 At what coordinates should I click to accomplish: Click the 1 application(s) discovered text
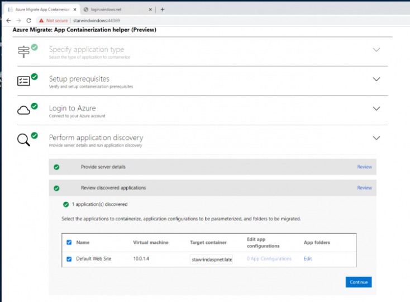click(x=99, y=204)
